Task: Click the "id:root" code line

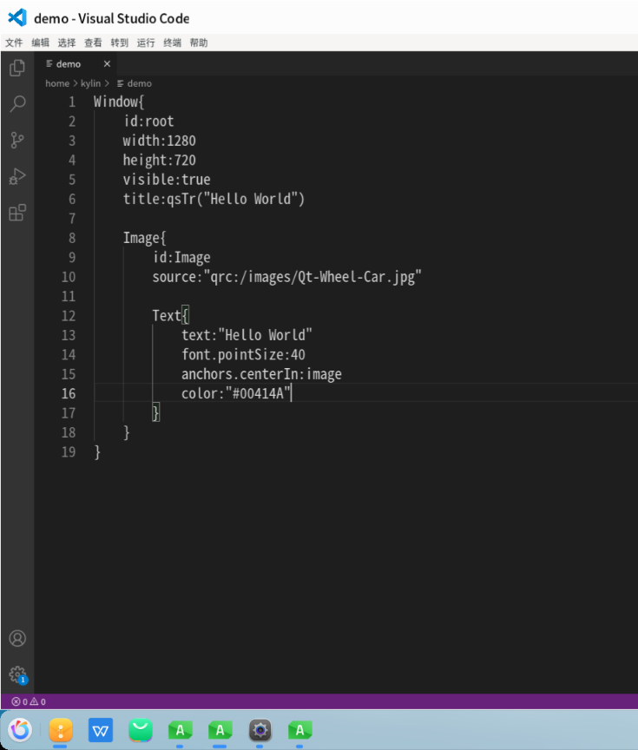Action: 148,121
